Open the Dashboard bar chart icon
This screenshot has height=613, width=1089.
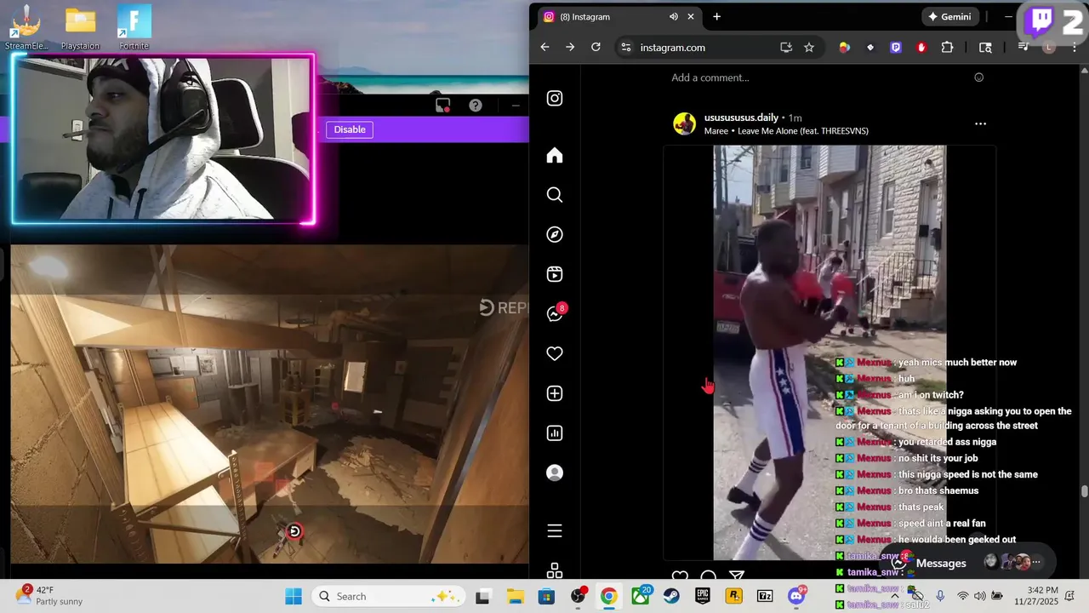coord(555,433)
